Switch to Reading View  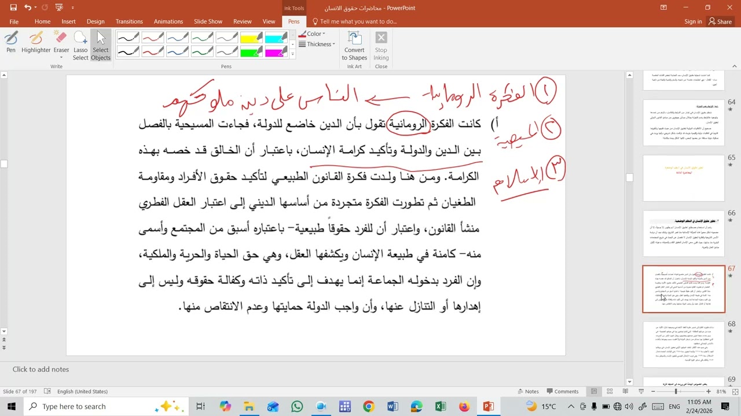click(x=625, y=391)
